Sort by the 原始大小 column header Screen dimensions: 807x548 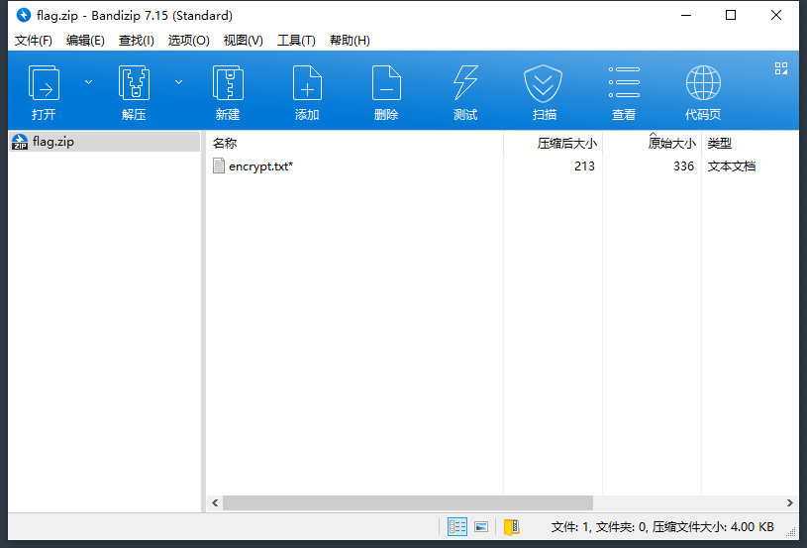click(653, 143)
